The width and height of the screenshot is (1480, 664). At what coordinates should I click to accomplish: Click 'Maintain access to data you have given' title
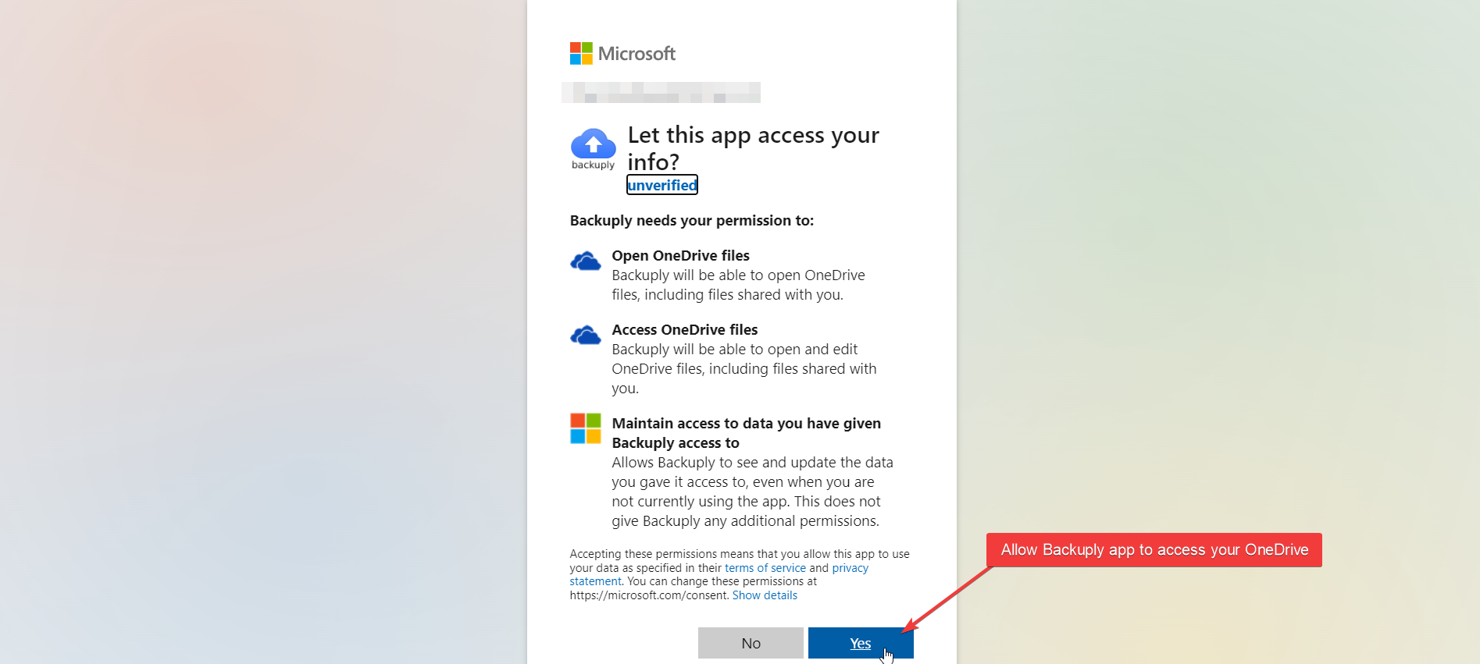pos(747,433)
